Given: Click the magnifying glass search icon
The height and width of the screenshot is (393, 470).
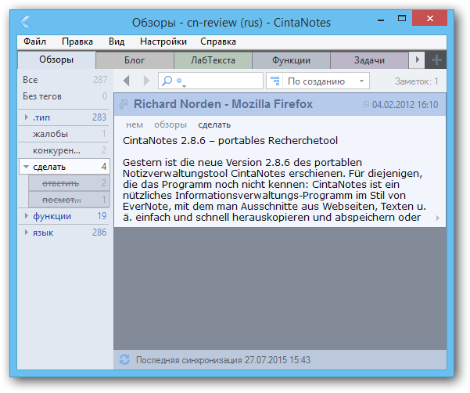Looking at the screenshot, I should point(167,81).
